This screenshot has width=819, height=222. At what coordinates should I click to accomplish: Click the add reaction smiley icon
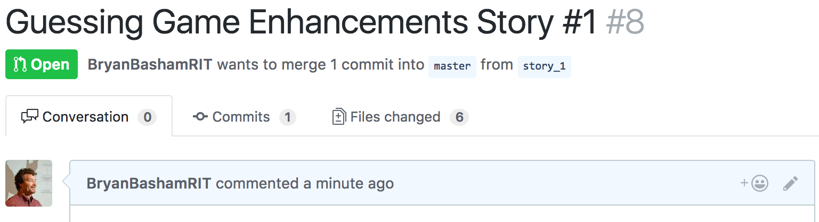[x=754, y=184]
